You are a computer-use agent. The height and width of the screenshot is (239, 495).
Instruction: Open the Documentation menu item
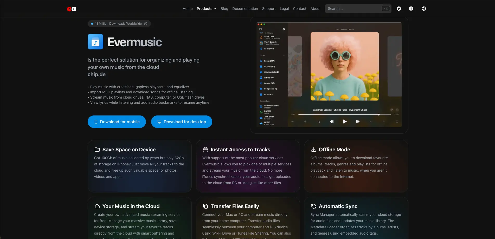coord(245,9)
